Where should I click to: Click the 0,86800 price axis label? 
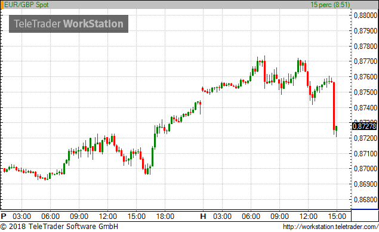365,200
